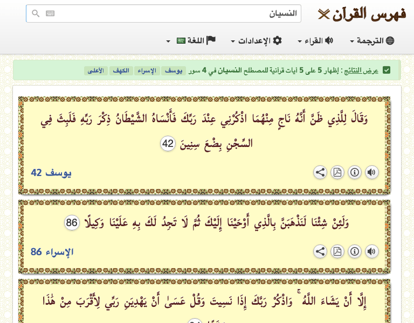Toggle the results display checkbox
414x323 pixels.
coord(387,71)
